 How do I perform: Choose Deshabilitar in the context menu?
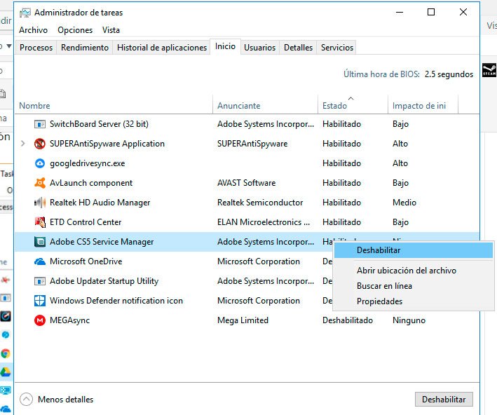[414, 250]
